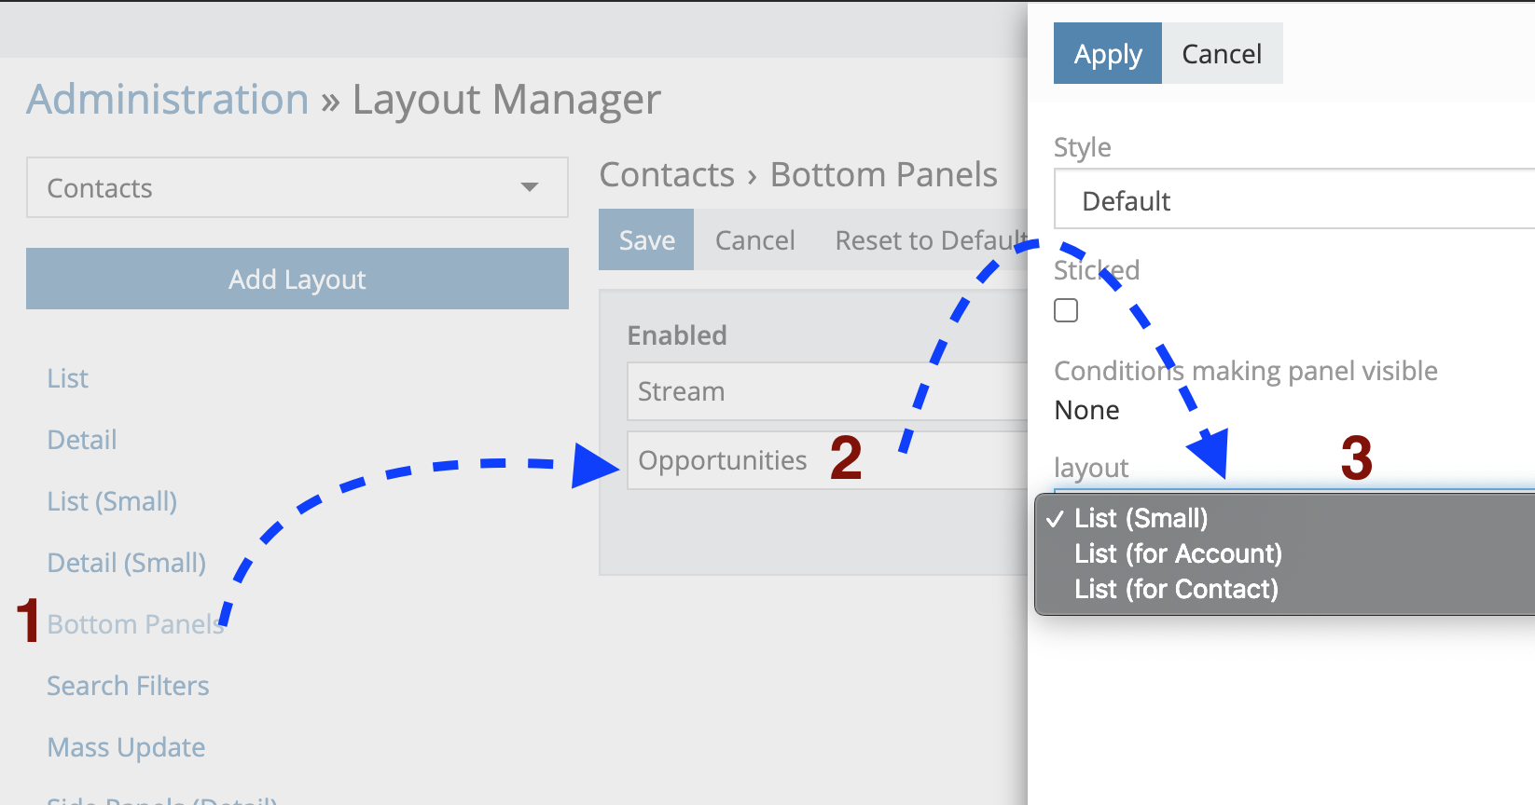Image resolution: width=1535 pixels, height=805 pixels.
Task: Go to Administration breadcrumb link
Action: tap(168, 100)
